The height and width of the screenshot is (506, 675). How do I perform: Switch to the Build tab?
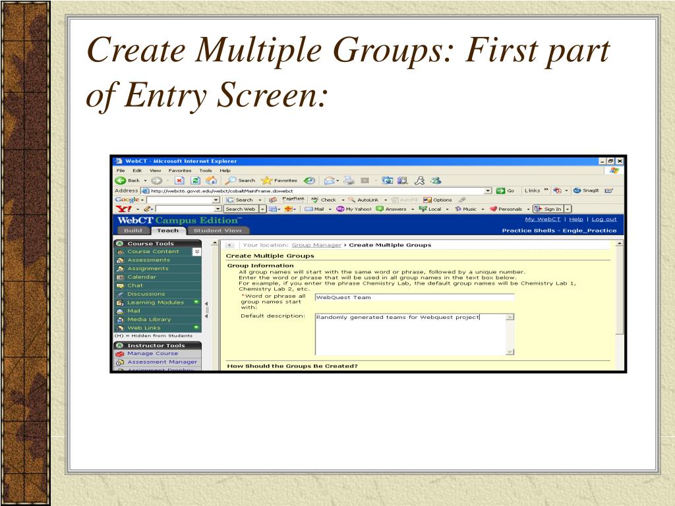coord(132,231)
